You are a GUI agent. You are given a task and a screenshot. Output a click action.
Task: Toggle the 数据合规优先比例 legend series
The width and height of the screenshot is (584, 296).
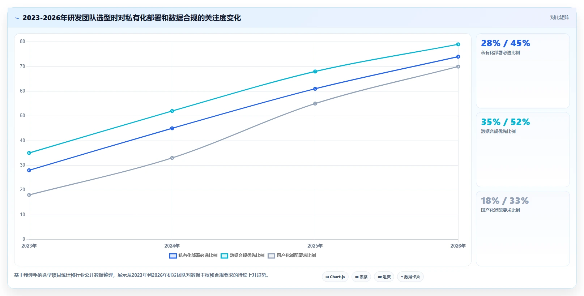pyautogui.click(x=243, y=256)
